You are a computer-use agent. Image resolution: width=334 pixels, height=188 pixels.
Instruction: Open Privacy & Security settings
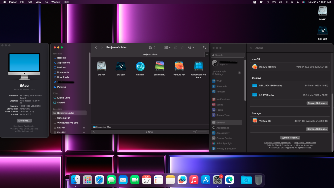click(x=226, y=149)
